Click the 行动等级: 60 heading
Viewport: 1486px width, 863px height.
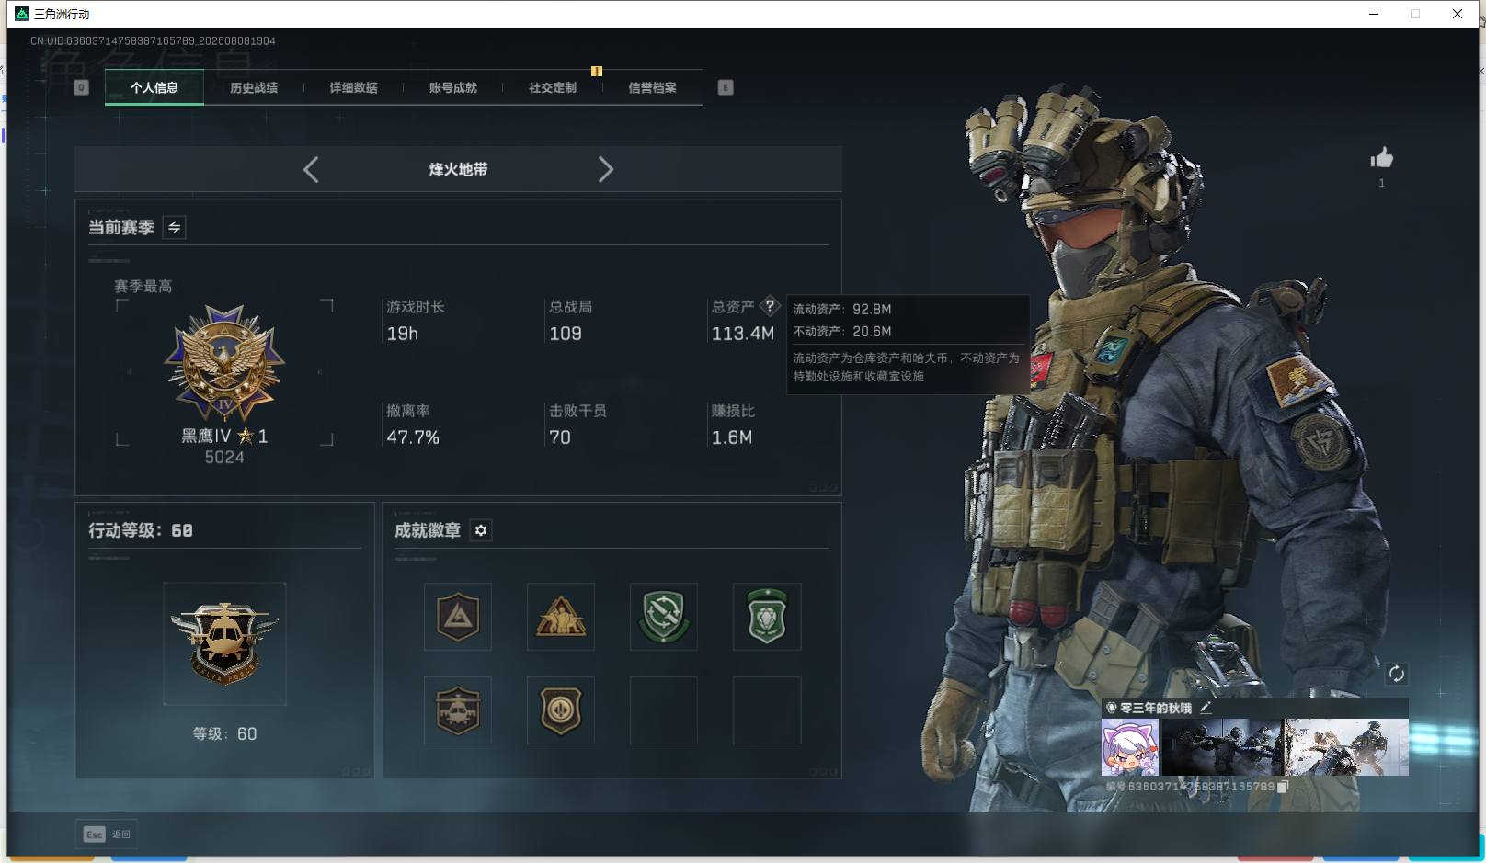pos(141,530)
